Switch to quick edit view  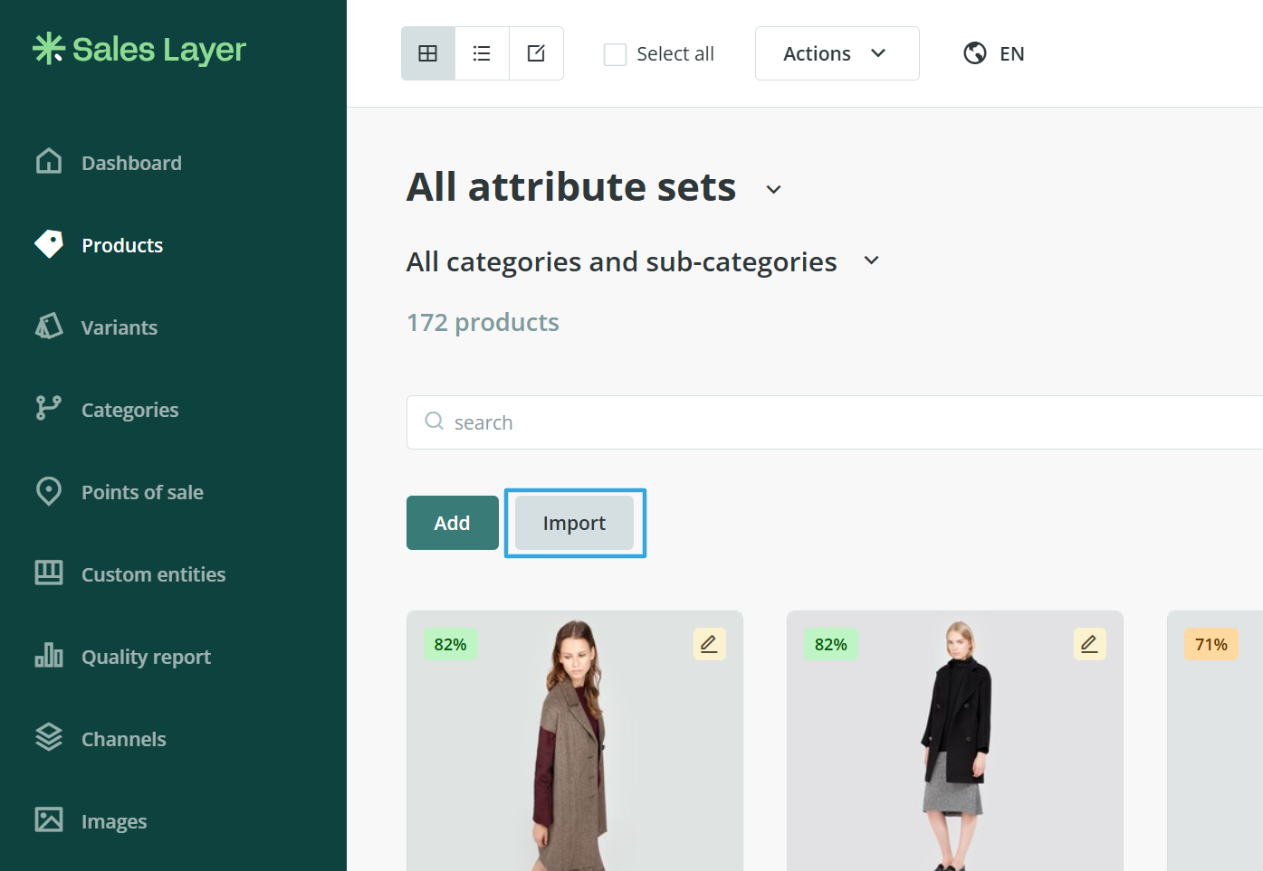pos(536,53)
